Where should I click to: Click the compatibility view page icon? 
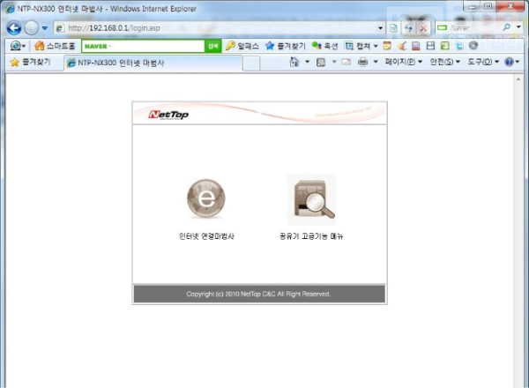pos(393,28)
